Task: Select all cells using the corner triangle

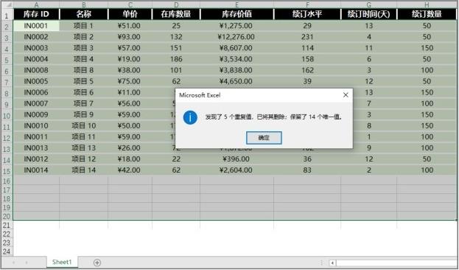Action: click(7, 4)
